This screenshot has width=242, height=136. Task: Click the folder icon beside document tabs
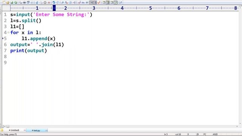click(x=2, y=130)
